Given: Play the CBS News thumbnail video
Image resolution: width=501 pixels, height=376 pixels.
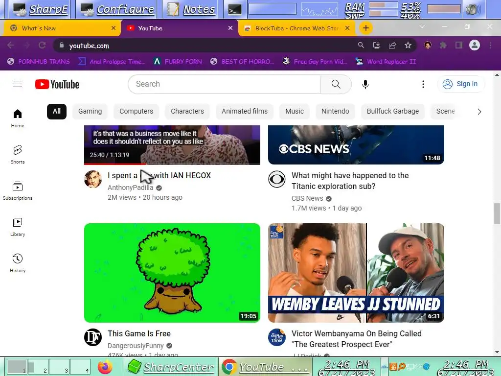Looking at the screenshot, I should coord(356,145).
